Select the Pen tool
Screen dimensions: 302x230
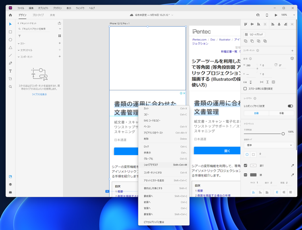10,63
